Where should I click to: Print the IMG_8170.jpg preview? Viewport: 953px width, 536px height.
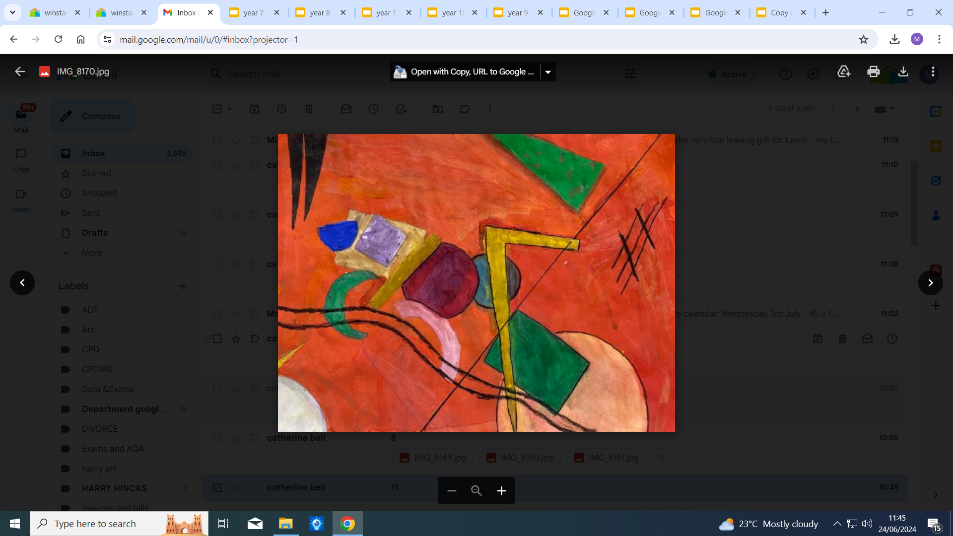pos(873,71)
